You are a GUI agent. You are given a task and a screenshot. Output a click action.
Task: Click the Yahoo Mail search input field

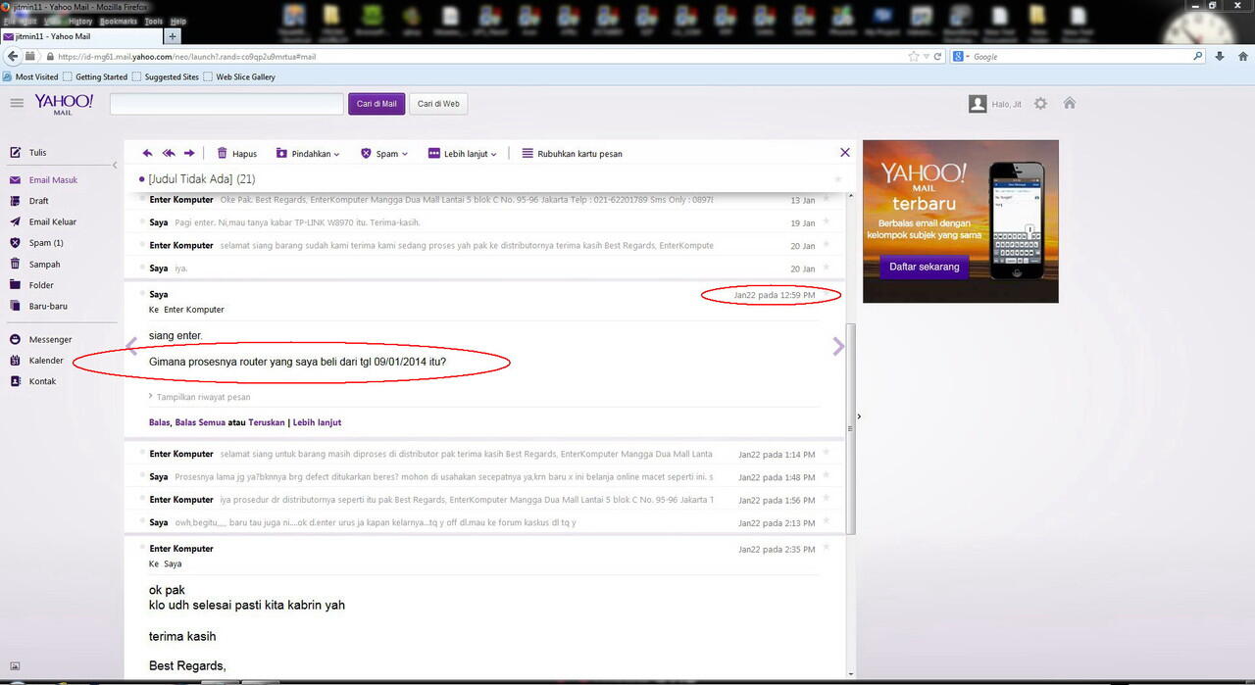[x=226, y=104]
